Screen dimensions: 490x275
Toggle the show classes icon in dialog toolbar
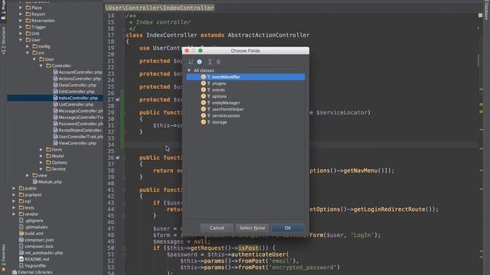pyautogui.click(x=199, y=62)
